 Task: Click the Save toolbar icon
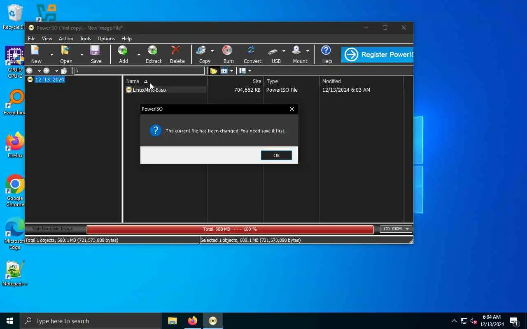click(x=96, y=51)
